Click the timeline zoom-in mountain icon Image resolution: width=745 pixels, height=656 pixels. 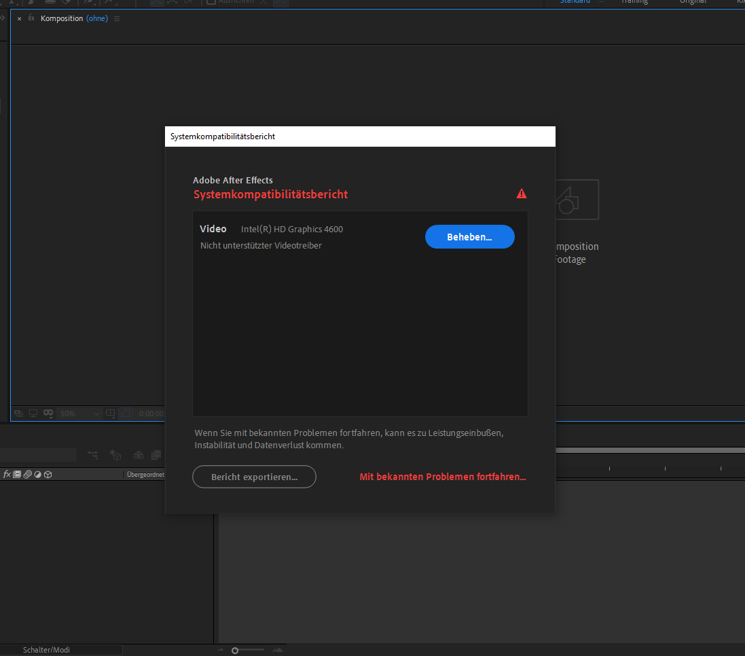(278, 650)
